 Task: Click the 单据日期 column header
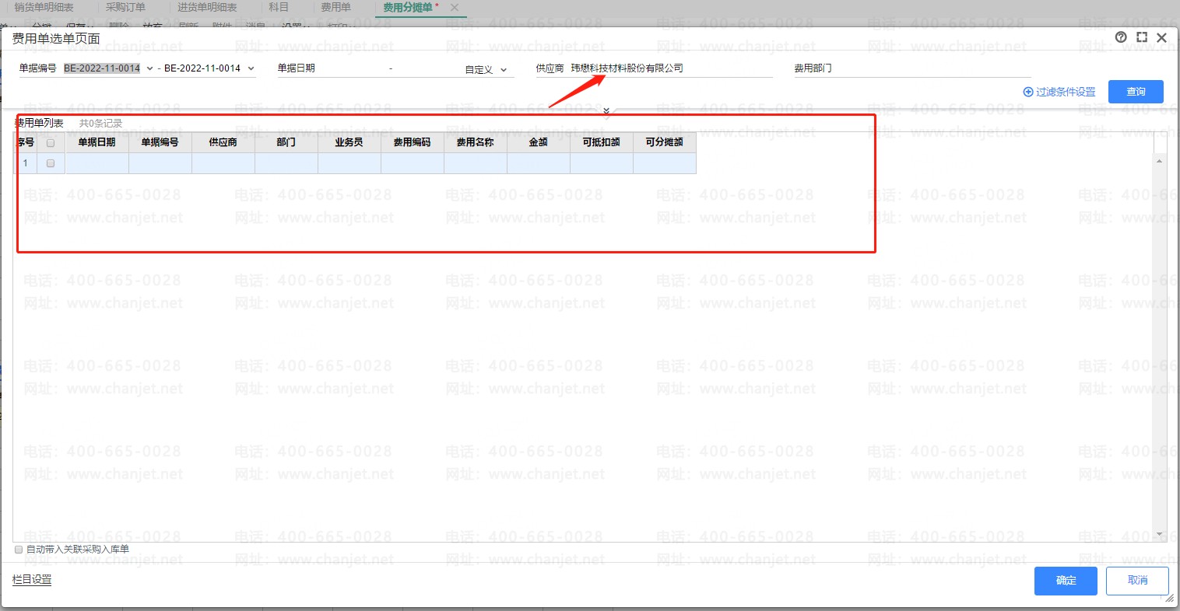click(97, 142)
